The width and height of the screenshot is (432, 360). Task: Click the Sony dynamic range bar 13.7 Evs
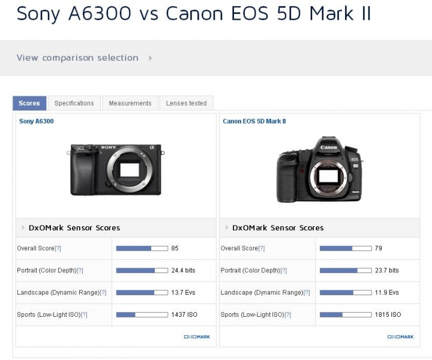click(x=142, y=293)
